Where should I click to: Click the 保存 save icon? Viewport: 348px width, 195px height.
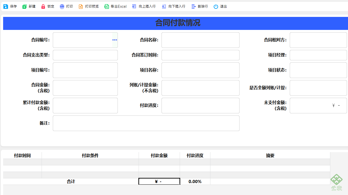6,6
